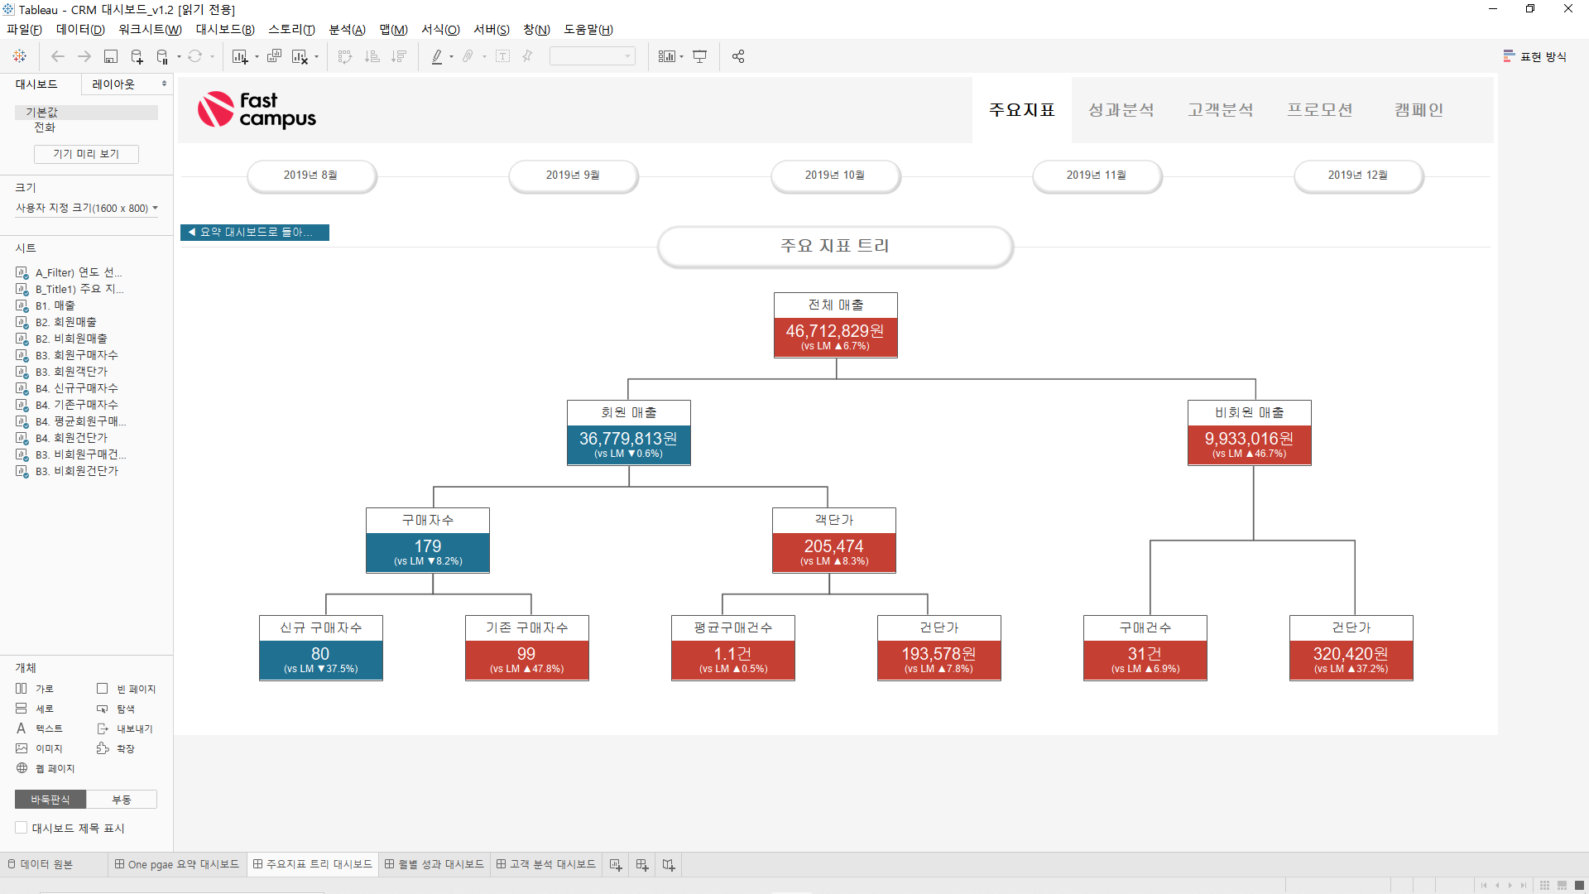Open the 파일(F) menu
Image resolution: width=1589 pixels, height=894 pixels.
click(24, 30)
